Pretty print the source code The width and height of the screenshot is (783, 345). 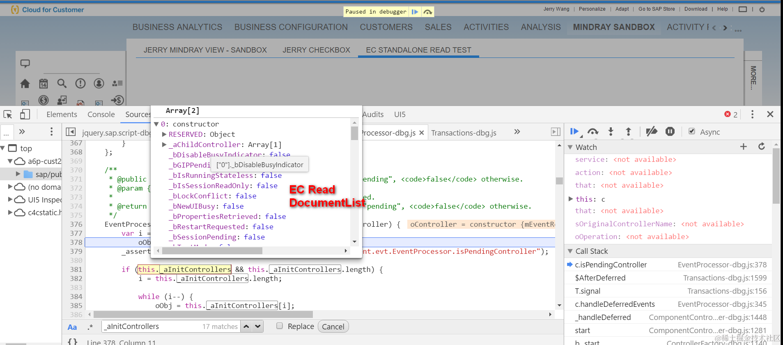(x=72, y=342)
